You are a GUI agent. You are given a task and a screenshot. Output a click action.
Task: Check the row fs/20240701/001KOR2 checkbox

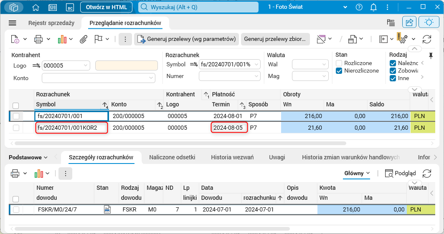[16, 128]
